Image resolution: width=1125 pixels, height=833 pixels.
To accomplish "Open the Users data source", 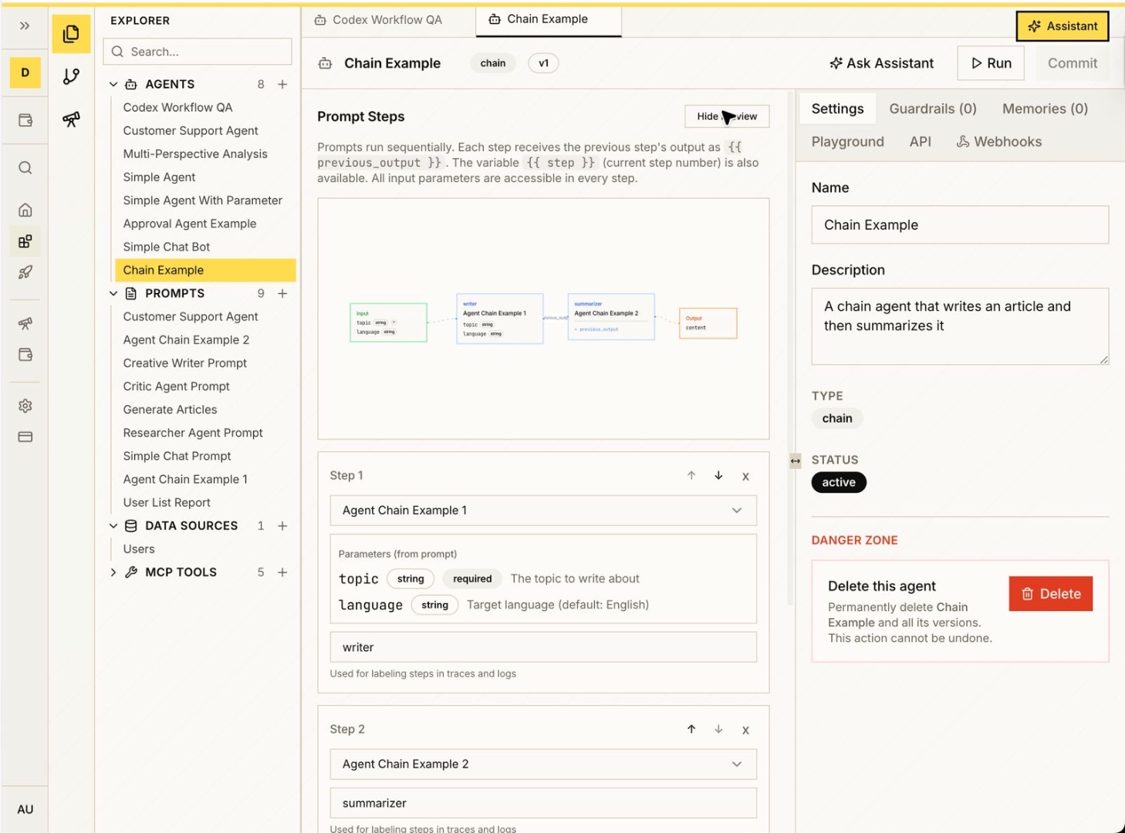I will coord(139,548).
